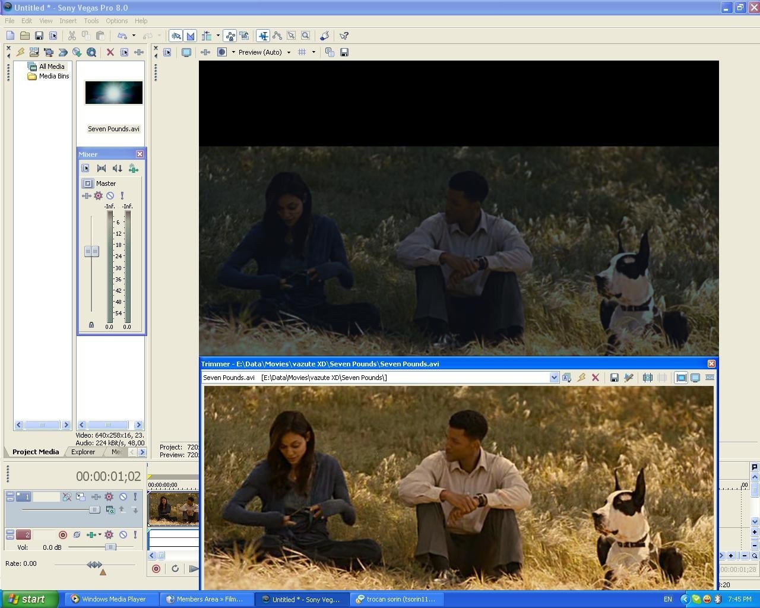Switch to the Explorer tab
This screenshot has height=608, width=760.
click(x=83, y=452)
